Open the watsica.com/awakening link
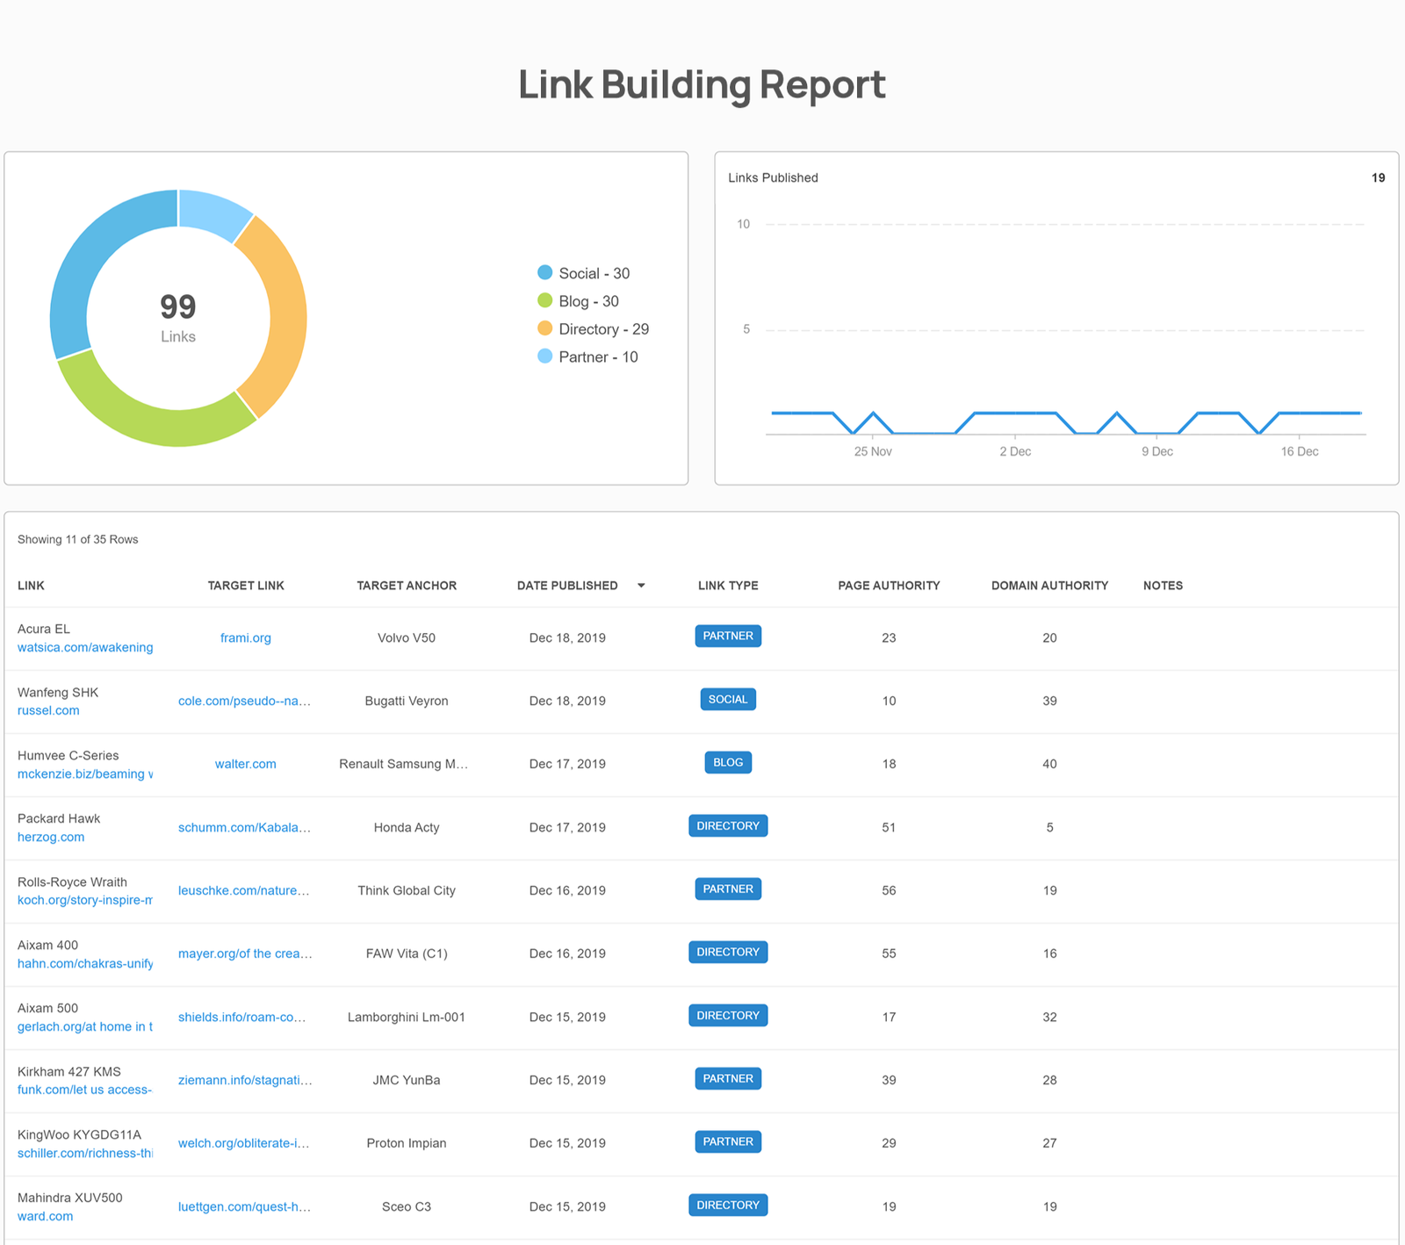This screenshot has height=1245, width=1405. (85, 647)
